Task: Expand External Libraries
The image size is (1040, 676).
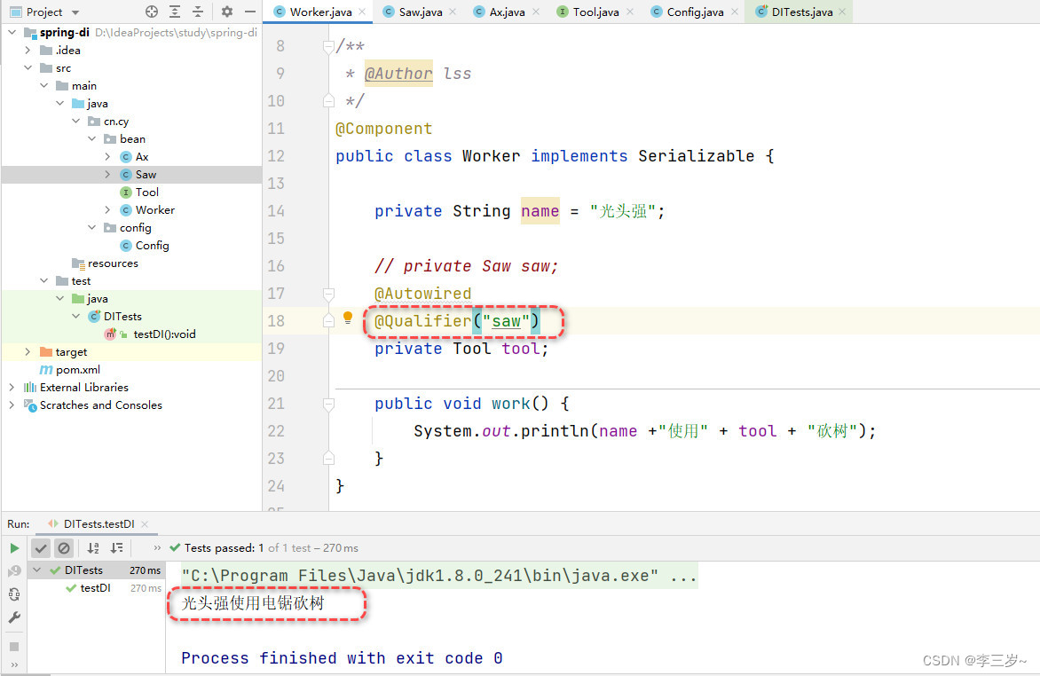Action: [x=12, y=387]
